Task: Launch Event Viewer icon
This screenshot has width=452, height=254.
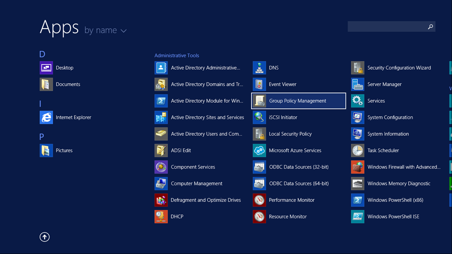Action: [x=259, y=84]
